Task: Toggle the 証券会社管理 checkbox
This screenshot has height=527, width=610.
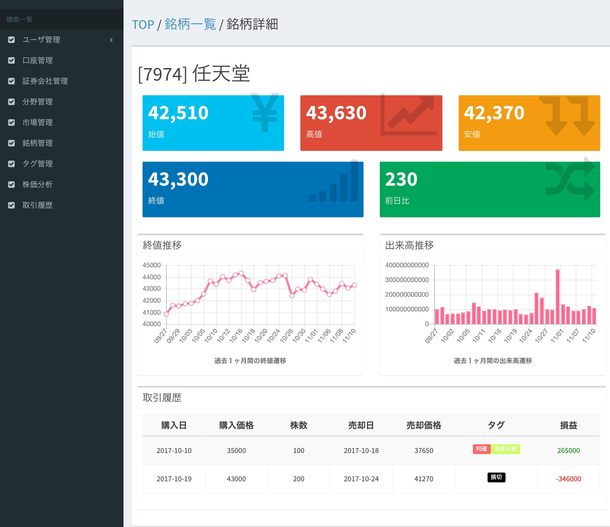Action: click(11, 81)
